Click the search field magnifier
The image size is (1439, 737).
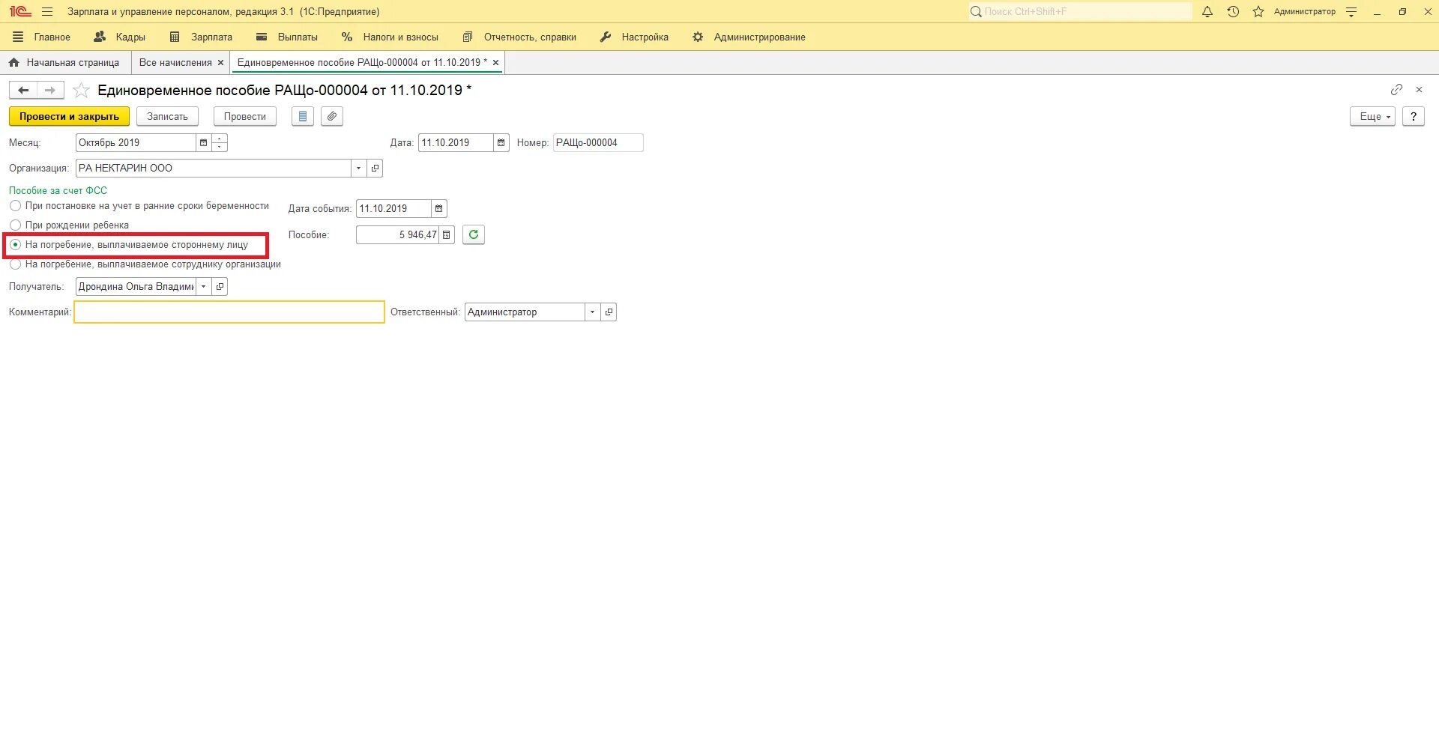pos(976,11)
